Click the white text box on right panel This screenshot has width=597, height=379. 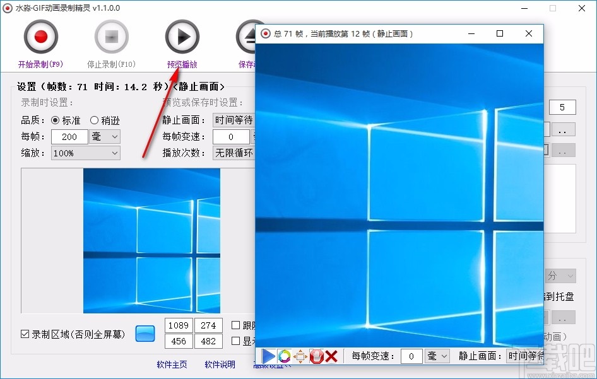coord(560,199)
